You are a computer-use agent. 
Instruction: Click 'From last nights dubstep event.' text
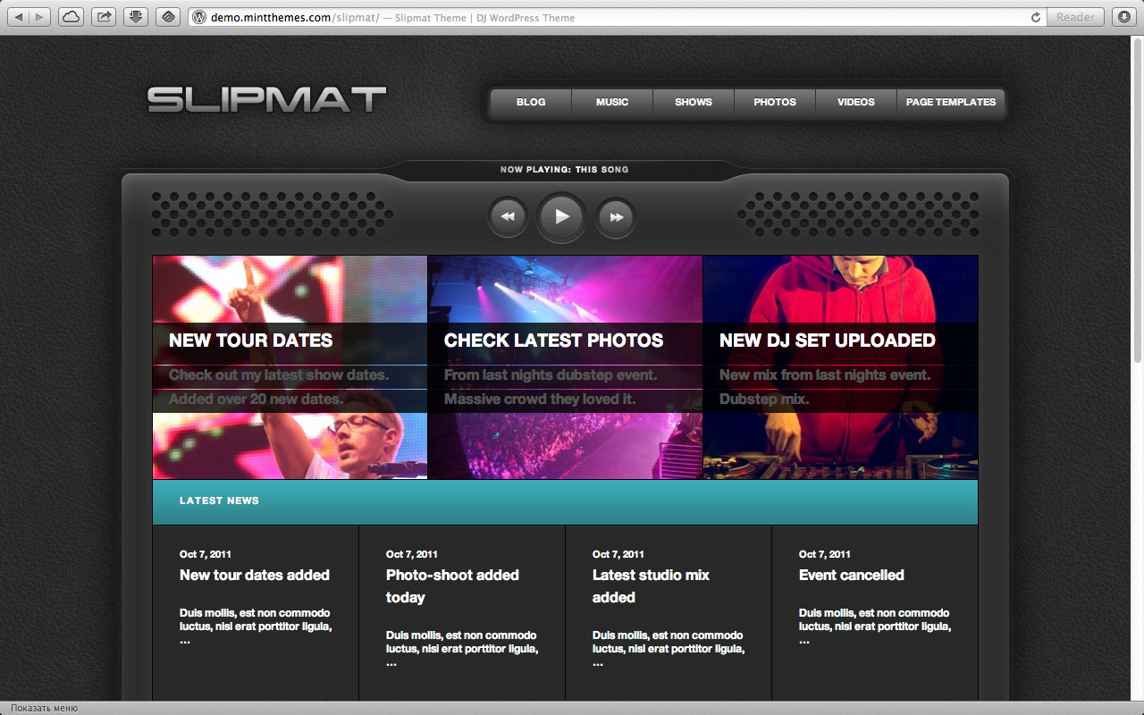point(551,375)
